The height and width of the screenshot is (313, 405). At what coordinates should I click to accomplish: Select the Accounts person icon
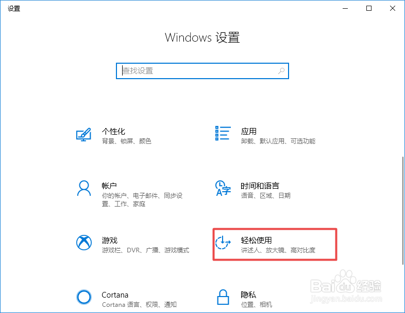click(x=83, y=188)
